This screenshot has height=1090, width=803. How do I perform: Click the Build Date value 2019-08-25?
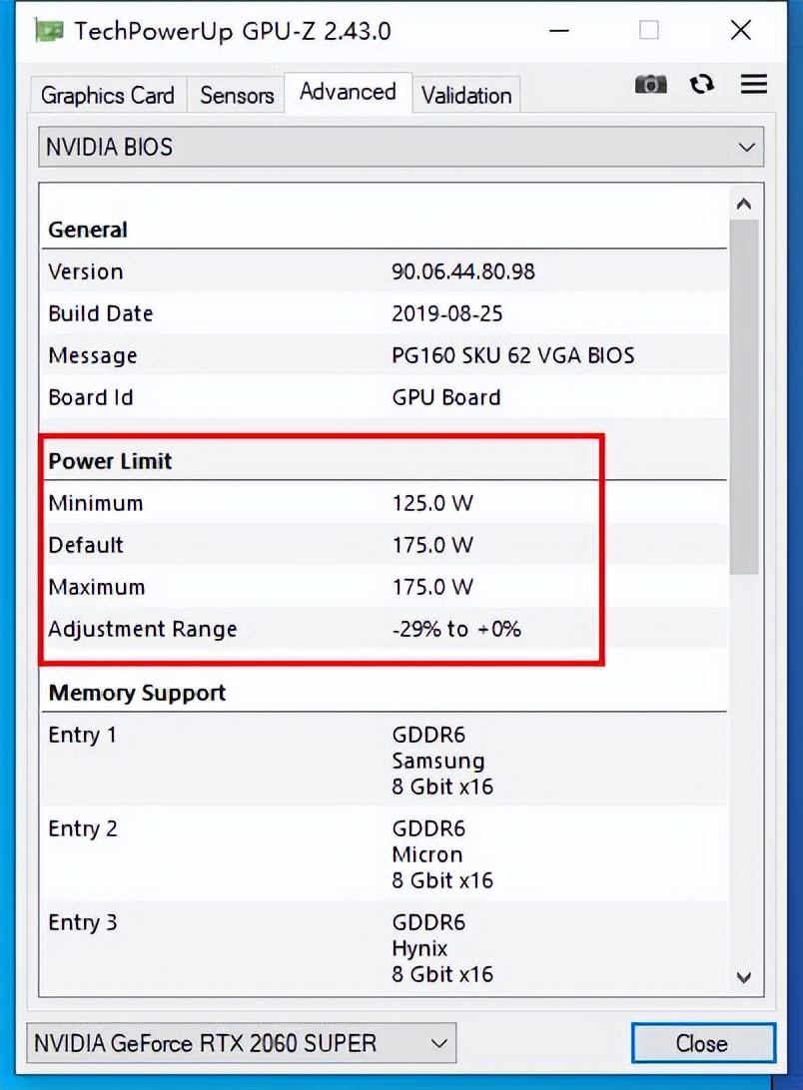click(446, 313)
